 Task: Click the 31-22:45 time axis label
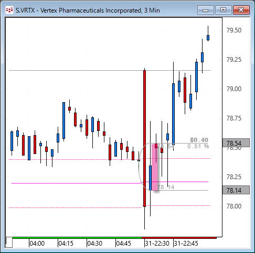186,243
